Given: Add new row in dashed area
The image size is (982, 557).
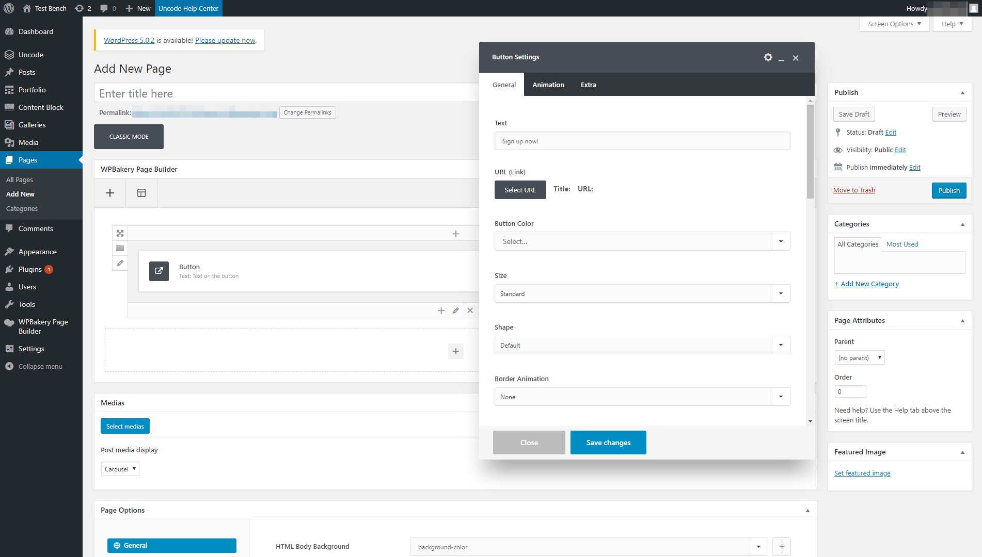Looking at the screenshot, I should pos(456,351).
